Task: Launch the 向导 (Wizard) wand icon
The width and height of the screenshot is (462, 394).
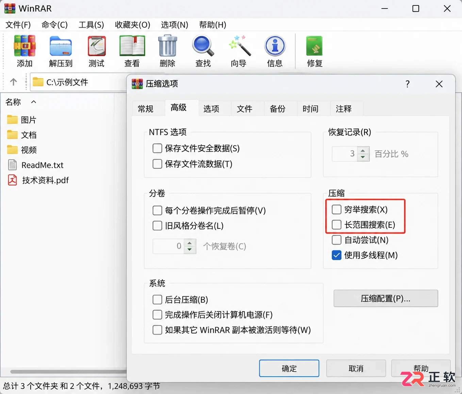Action: click(240, 46)
